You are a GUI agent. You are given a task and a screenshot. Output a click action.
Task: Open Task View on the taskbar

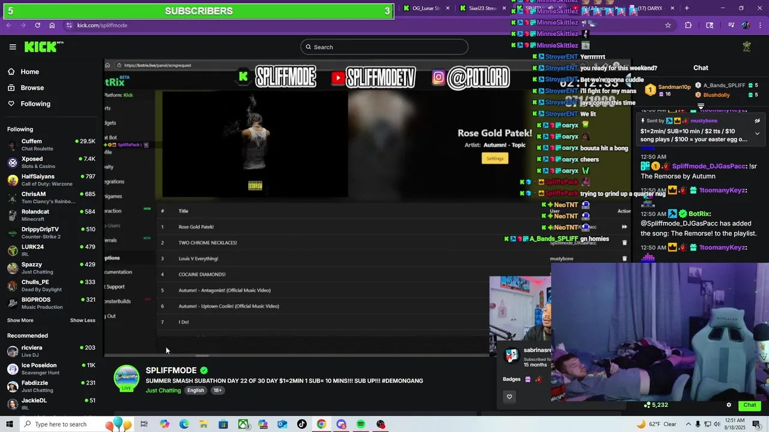(144, 424)
